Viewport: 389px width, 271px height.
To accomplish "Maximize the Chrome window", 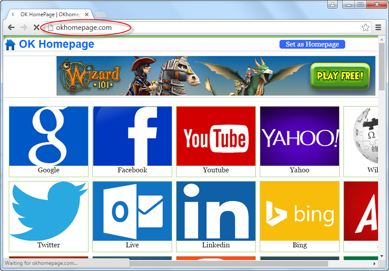I will 361,4.
